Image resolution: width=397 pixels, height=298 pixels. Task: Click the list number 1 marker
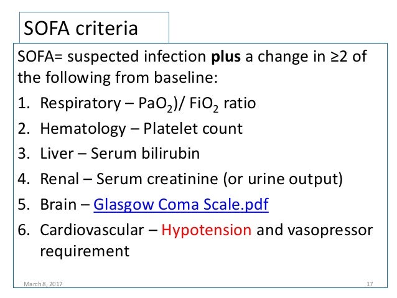click(x=24, y=103)
